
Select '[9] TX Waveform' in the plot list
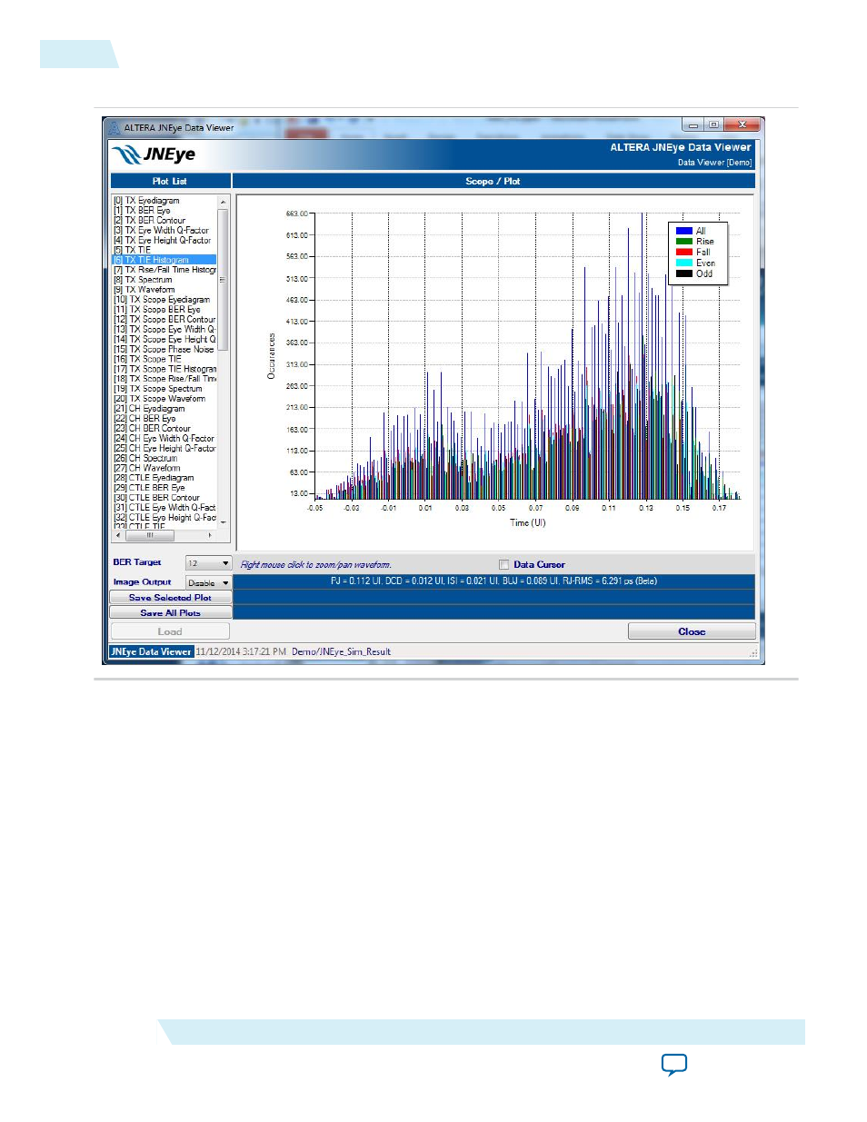click(x=144, y=290)
